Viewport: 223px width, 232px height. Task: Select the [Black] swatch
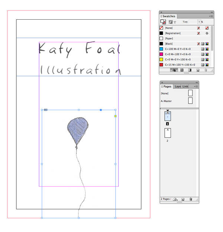pyautogui.click(x=185, y=44)
